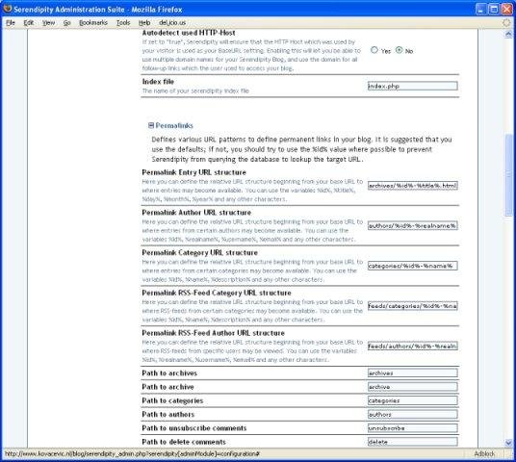Click the 'Permalink Category URL structure' label
516x462 pixels.
[200, 253]
